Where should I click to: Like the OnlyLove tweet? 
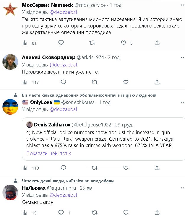(x=126, y=168)
